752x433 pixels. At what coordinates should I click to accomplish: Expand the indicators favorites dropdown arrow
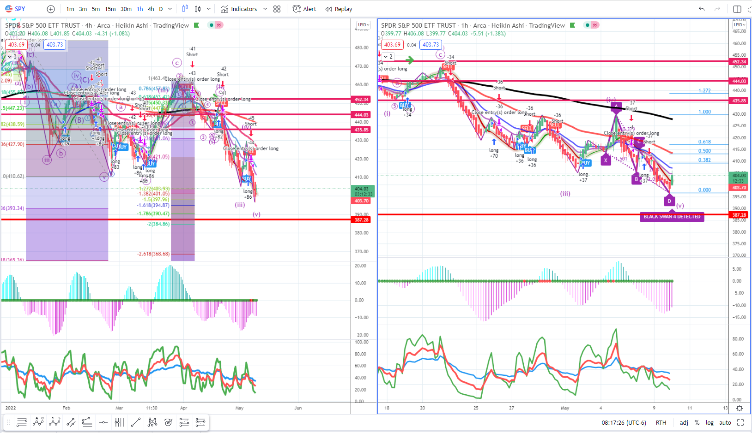[x=265, y=9]
